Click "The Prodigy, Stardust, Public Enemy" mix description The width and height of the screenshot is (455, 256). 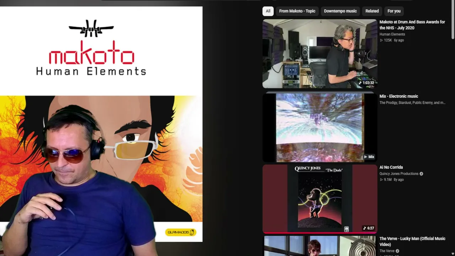412,103
